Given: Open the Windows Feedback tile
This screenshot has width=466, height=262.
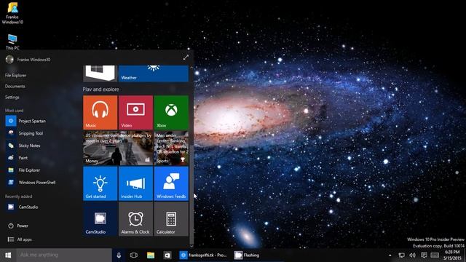Looking at the screenshot, I should pos(171,183).
